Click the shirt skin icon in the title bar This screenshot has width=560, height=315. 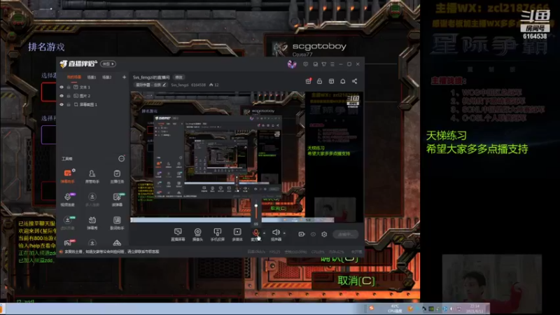coord(323,64)
